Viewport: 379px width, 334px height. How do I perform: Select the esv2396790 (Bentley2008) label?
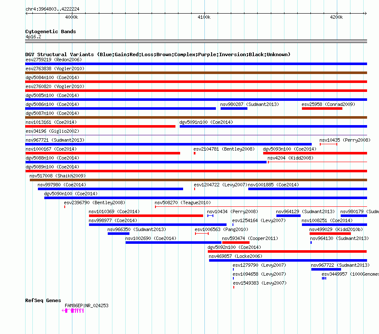tap(95, 203)
